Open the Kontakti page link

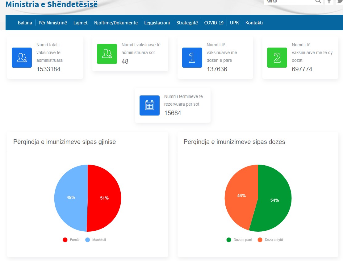pyautogui.click(x=254, y=23)
